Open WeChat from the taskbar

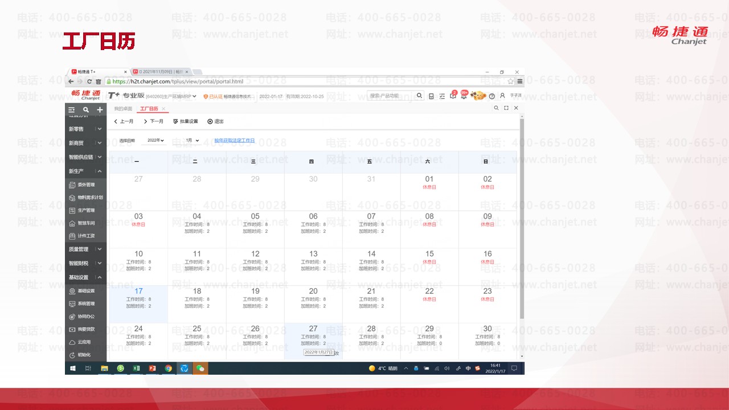pyautogui.click(x=200, y=368)
